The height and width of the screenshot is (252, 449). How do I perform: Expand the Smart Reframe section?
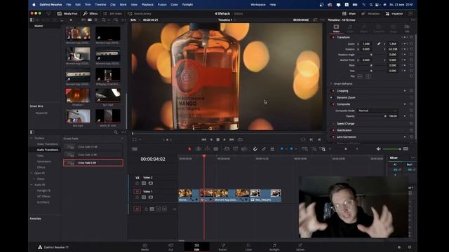[x=332, y=84]
